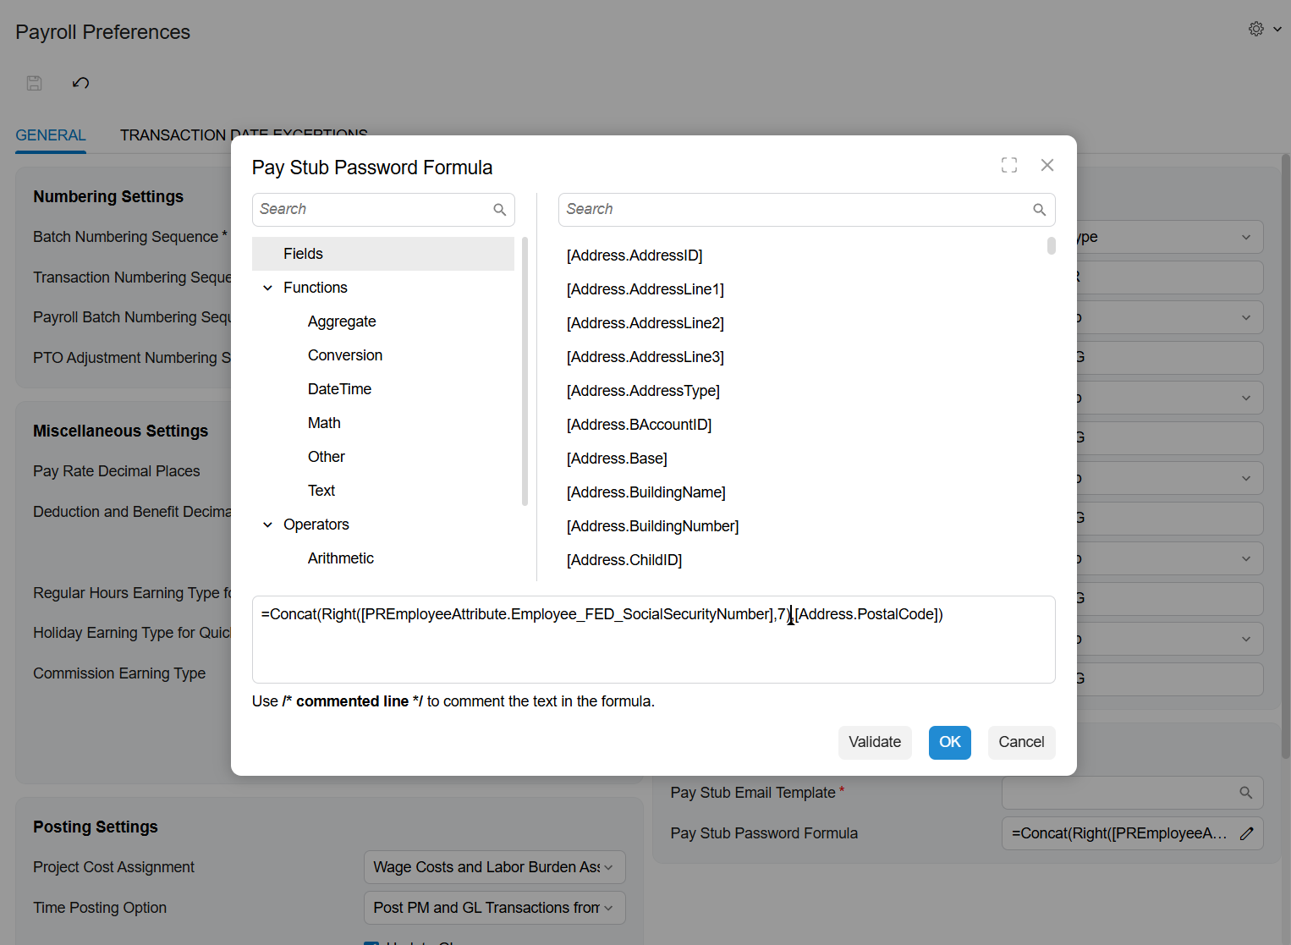Collapse the Operators tree node
Image resolution: width=1291 pixels, height=945 pixels.
click(x=267, y=524)
